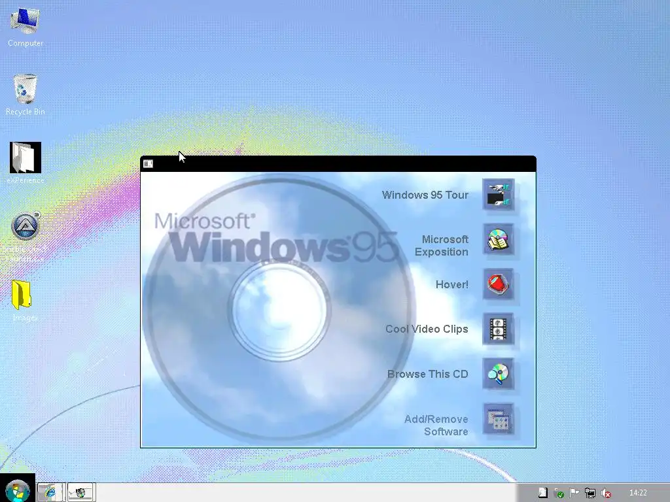Start the Hover! game icon
Image resolution: width=670 pixels, height=502 pixels.
498,284
